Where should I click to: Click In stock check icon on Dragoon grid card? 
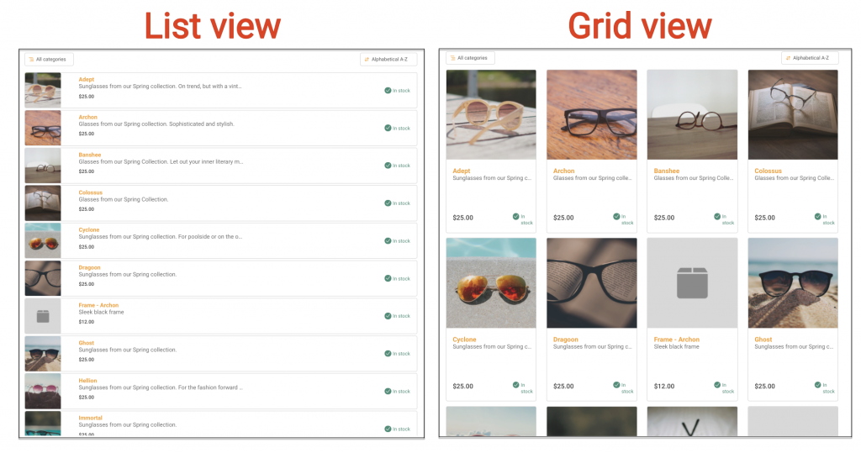click(x=616, y=385)
